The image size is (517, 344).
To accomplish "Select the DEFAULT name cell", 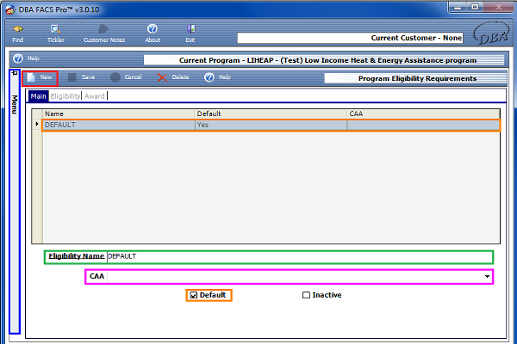I will click(118, 125).
